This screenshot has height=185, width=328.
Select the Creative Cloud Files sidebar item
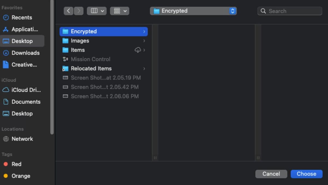tap(24, 65)
